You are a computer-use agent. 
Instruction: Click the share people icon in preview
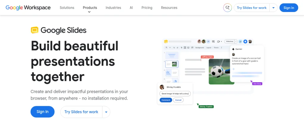tap(240, 41)
